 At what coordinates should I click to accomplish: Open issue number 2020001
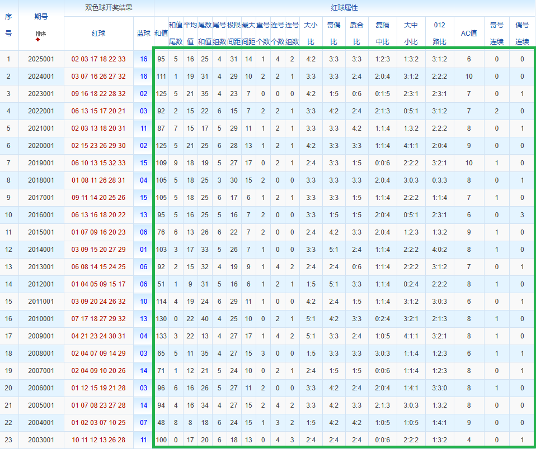[x=41, y=146]
